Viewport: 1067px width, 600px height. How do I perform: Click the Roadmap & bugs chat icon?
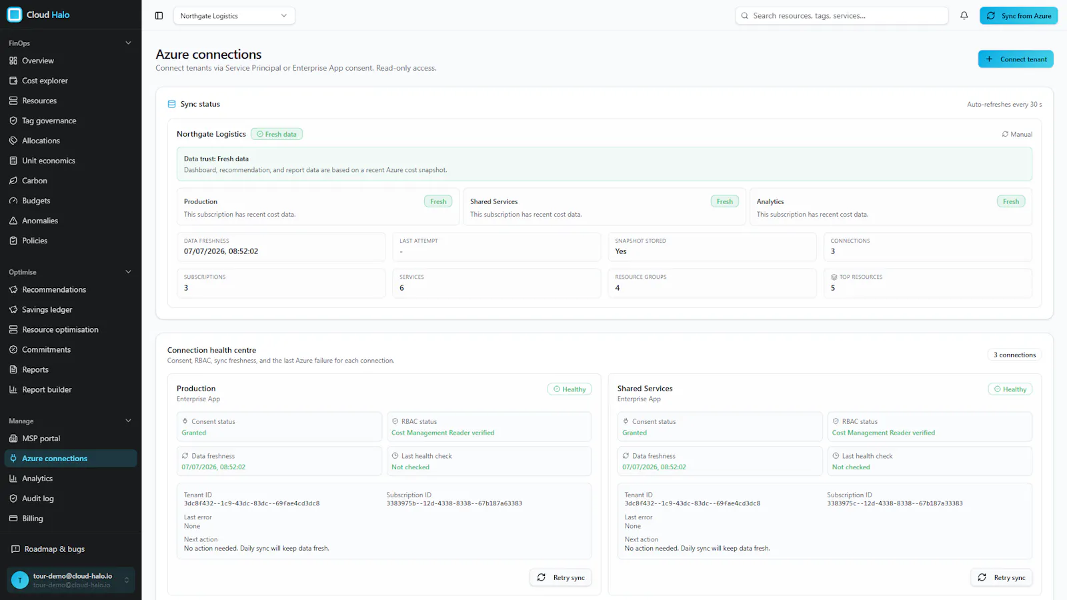15,549
